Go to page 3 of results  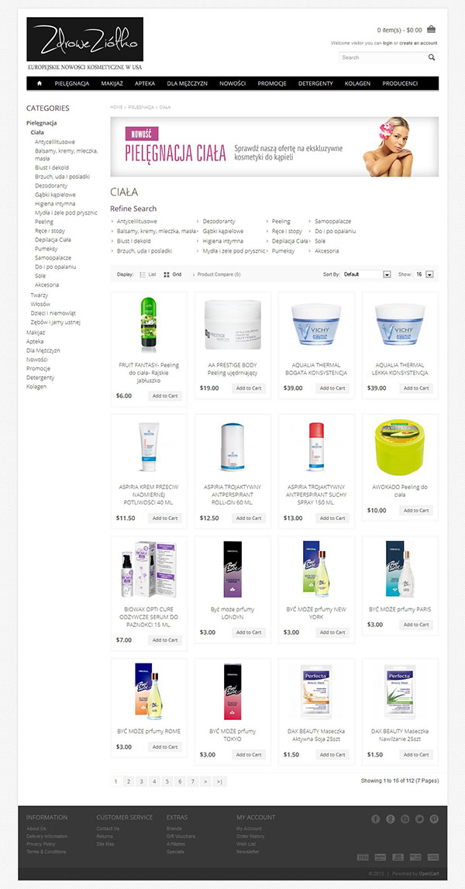142,781
